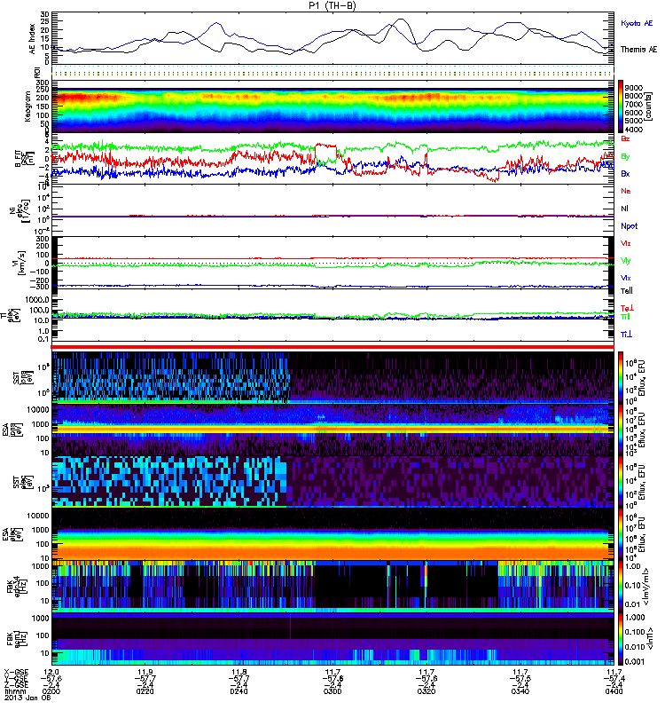Click the 0320 time tick label
This screenshot has width=665, height=710.
[426, 691]
